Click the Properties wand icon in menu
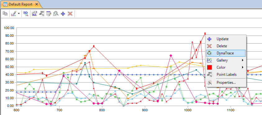This screenshot has width=262, height=115. point(209,83)
